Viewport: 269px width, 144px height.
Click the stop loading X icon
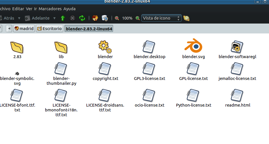click(73, 18)
